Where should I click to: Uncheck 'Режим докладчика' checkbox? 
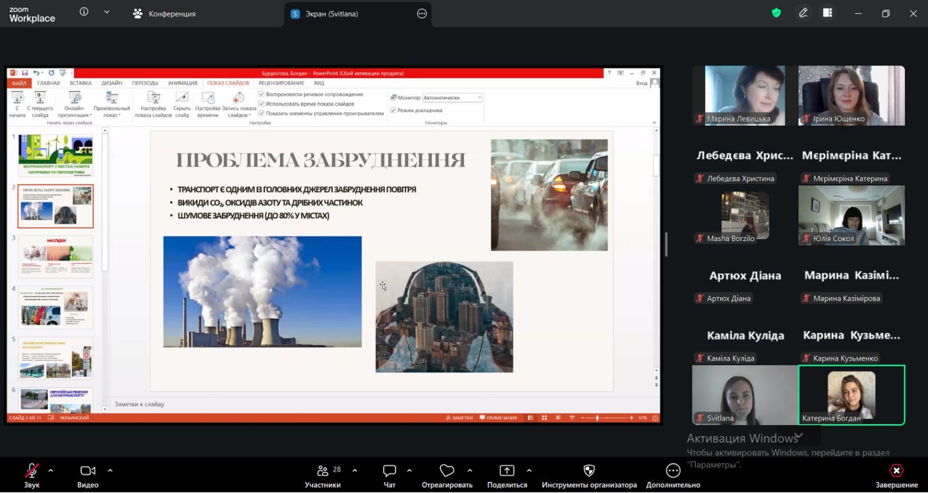pos(393,110)
